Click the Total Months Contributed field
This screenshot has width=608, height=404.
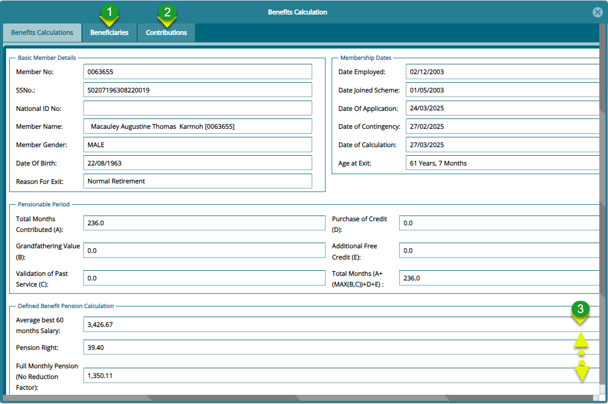(x=204, y=223)
